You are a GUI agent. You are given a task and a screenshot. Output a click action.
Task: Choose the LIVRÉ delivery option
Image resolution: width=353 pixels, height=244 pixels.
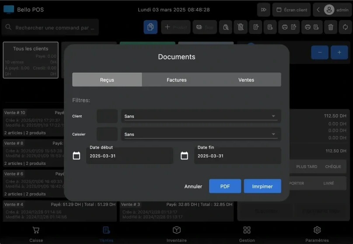[329, 183]
